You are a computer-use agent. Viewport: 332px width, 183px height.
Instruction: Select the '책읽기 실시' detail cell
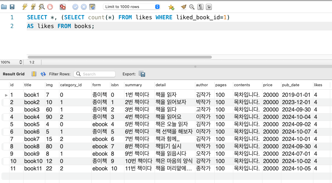click(x=168, y=146)
